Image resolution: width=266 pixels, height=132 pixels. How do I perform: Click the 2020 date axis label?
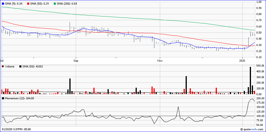coord(243,60)
